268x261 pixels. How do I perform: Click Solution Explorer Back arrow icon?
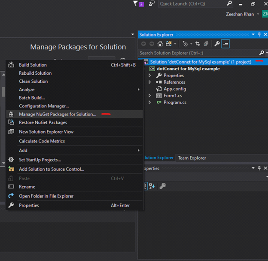(x=143, y=44)
